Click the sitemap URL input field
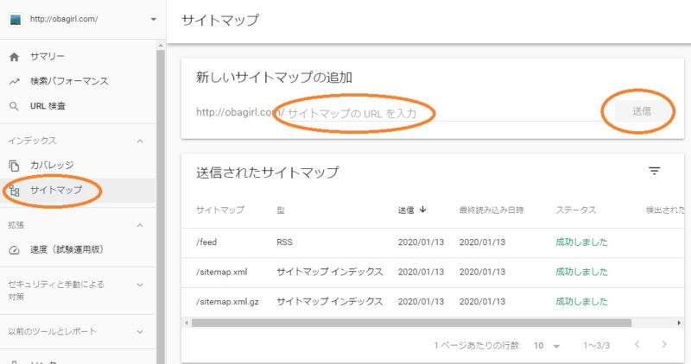Viewport: 691px width, 364px height. tap(443, 113)
